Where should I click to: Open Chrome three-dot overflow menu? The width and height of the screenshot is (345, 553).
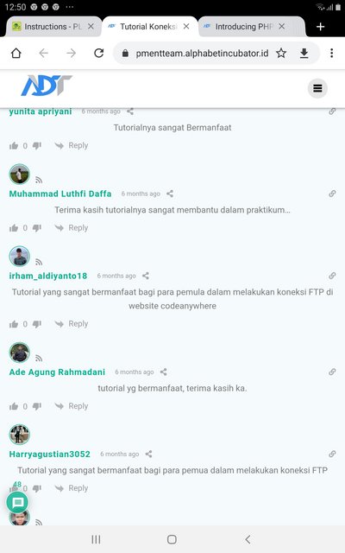[331, 54]
